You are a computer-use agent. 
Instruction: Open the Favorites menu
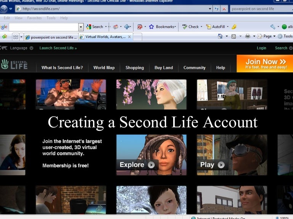point(34,18)
